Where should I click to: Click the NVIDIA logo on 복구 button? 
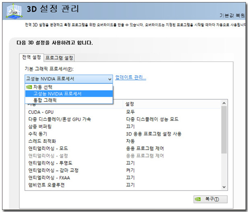pos(198,199)
